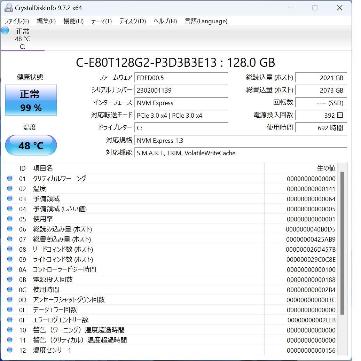Open the テーマ menu

101,21
